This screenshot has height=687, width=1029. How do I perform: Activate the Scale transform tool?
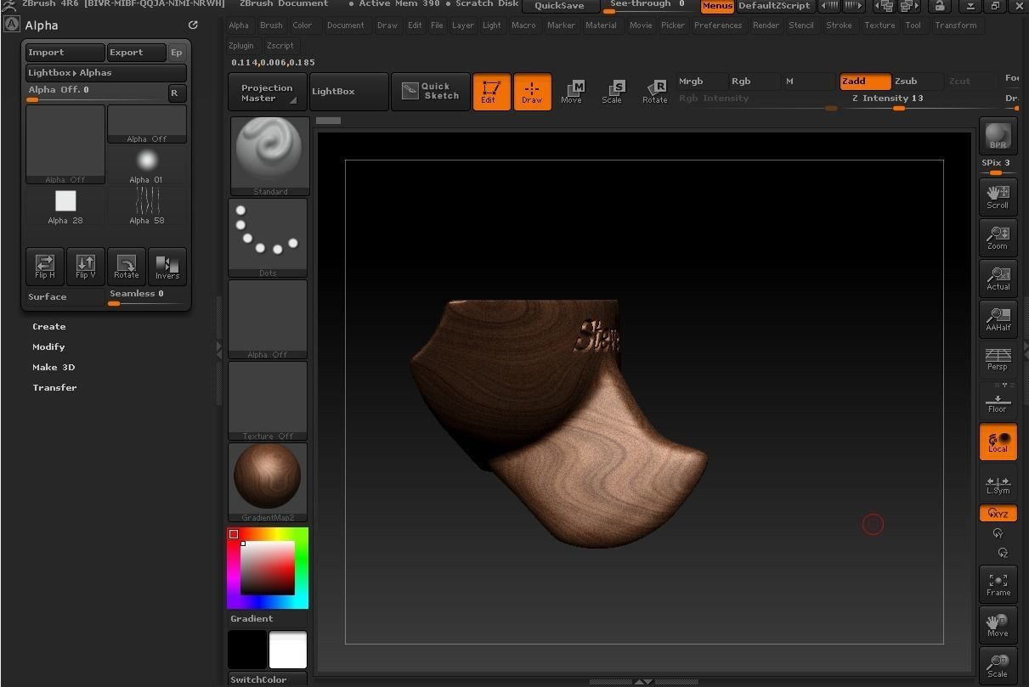coord(613,92)
